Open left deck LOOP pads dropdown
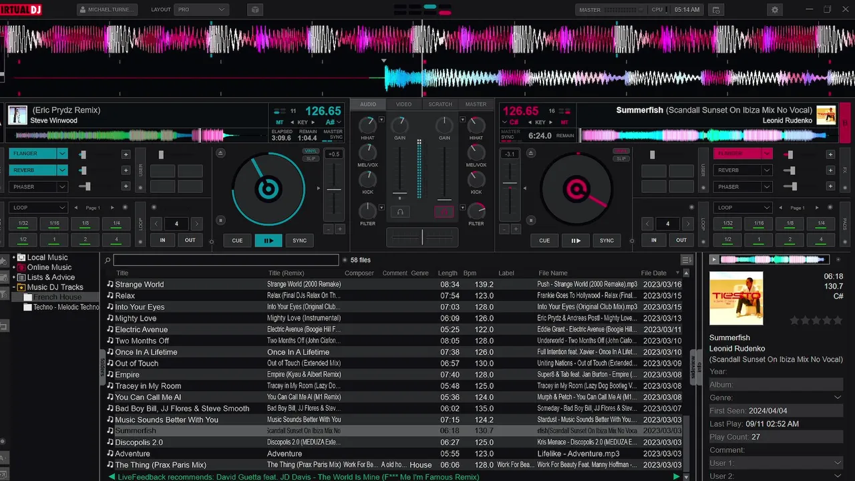The height and width of the screenshot is (481, 855). point(38,208)
